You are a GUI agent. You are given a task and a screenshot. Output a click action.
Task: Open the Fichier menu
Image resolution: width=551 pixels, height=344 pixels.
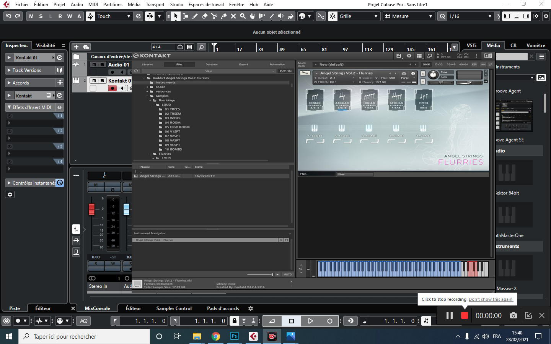[x=22, y=4]
